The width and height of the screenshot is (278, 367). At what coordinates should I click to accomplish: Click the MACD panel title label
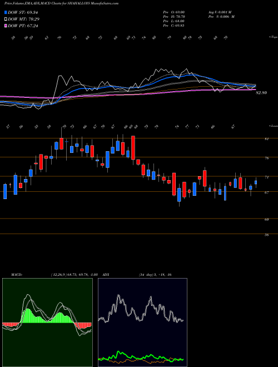click(16, 275)
